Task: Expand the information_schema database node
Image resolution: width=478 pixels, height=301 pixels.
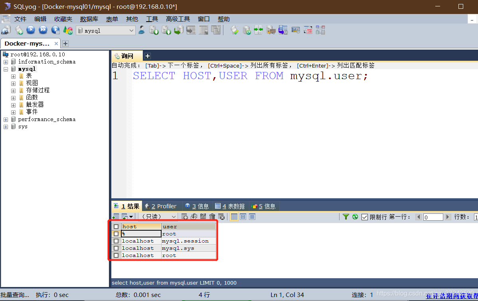Action: (x=6, y=62)
